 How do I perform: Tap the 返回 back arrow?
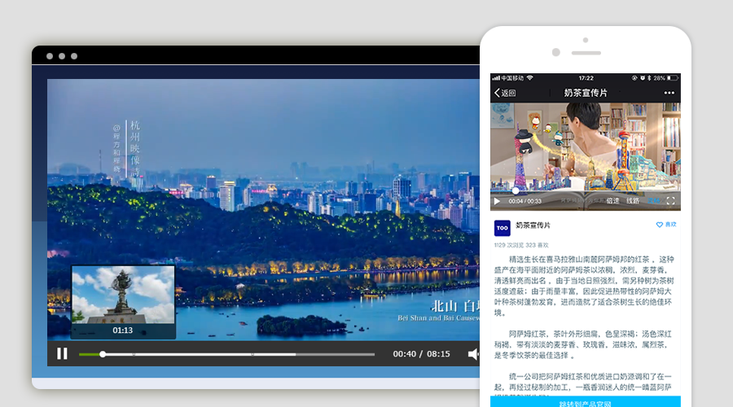505,93
